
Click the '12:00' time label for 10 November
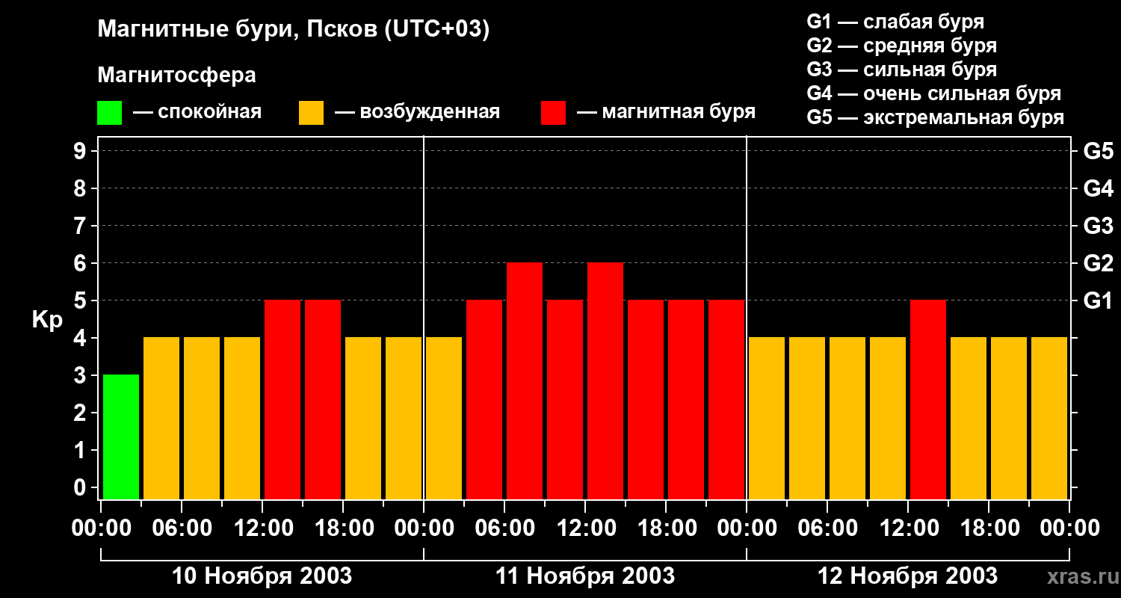[262, 528]
